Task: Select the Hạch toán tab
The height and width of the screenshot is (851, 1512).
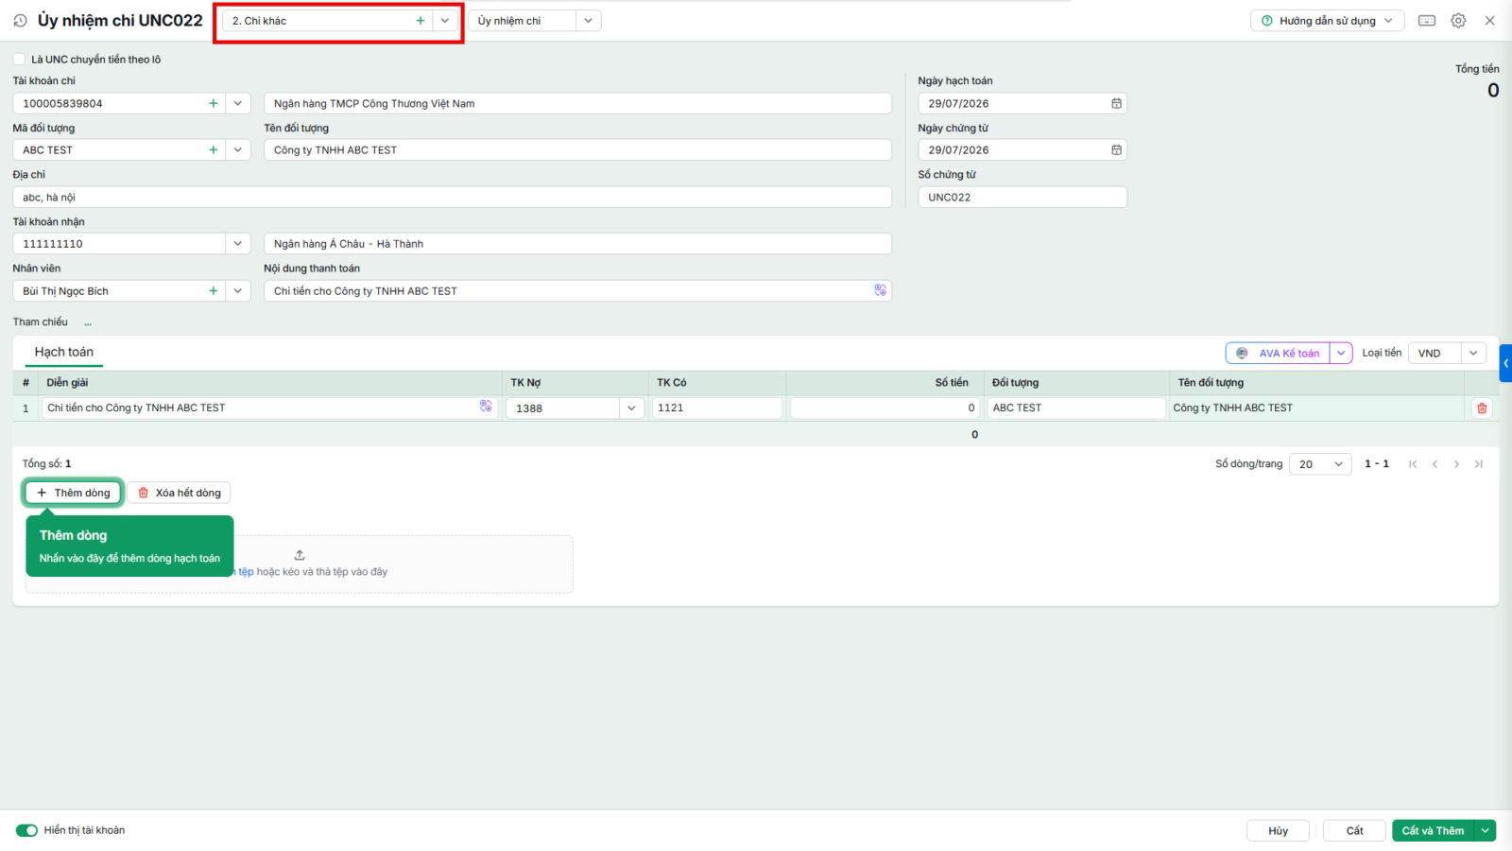Action: pyautogui.click(x=64, y=352)
